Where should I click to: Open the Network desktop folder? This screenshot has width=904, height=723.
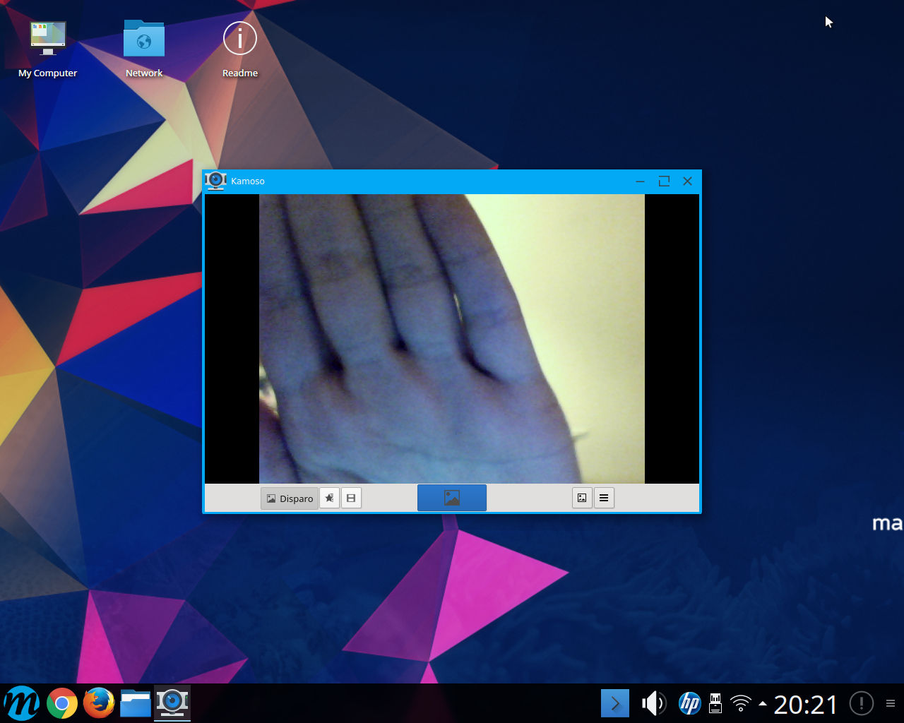click(x=144, y=49)
